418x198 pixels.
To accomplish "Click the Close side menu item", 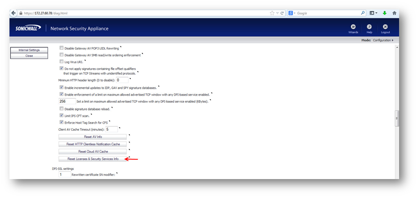I will pos(29,56).
